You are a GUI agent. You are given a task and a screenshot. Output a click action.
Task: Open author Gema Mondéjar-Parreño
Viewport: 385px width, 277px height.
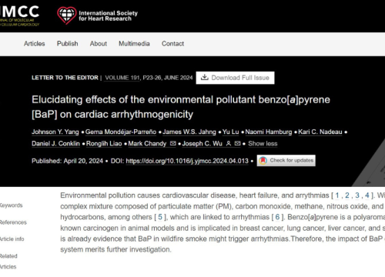(x=121, y=132)
